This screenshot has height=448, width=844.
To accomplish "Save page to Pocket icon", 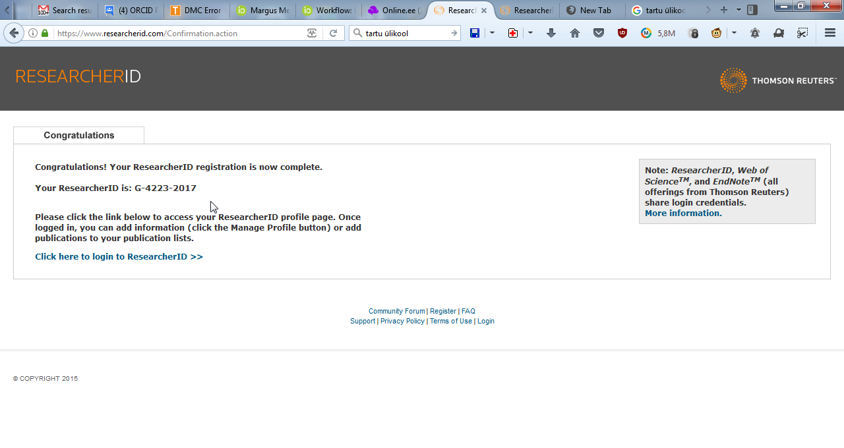I will (599, 33).
